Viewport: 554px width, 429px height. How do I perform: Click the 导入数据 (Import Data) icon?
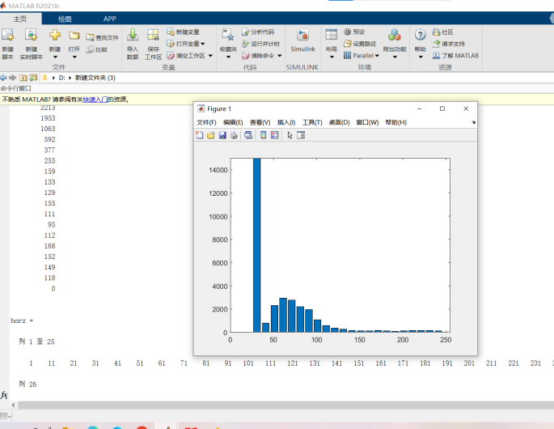tap(133, 35)
